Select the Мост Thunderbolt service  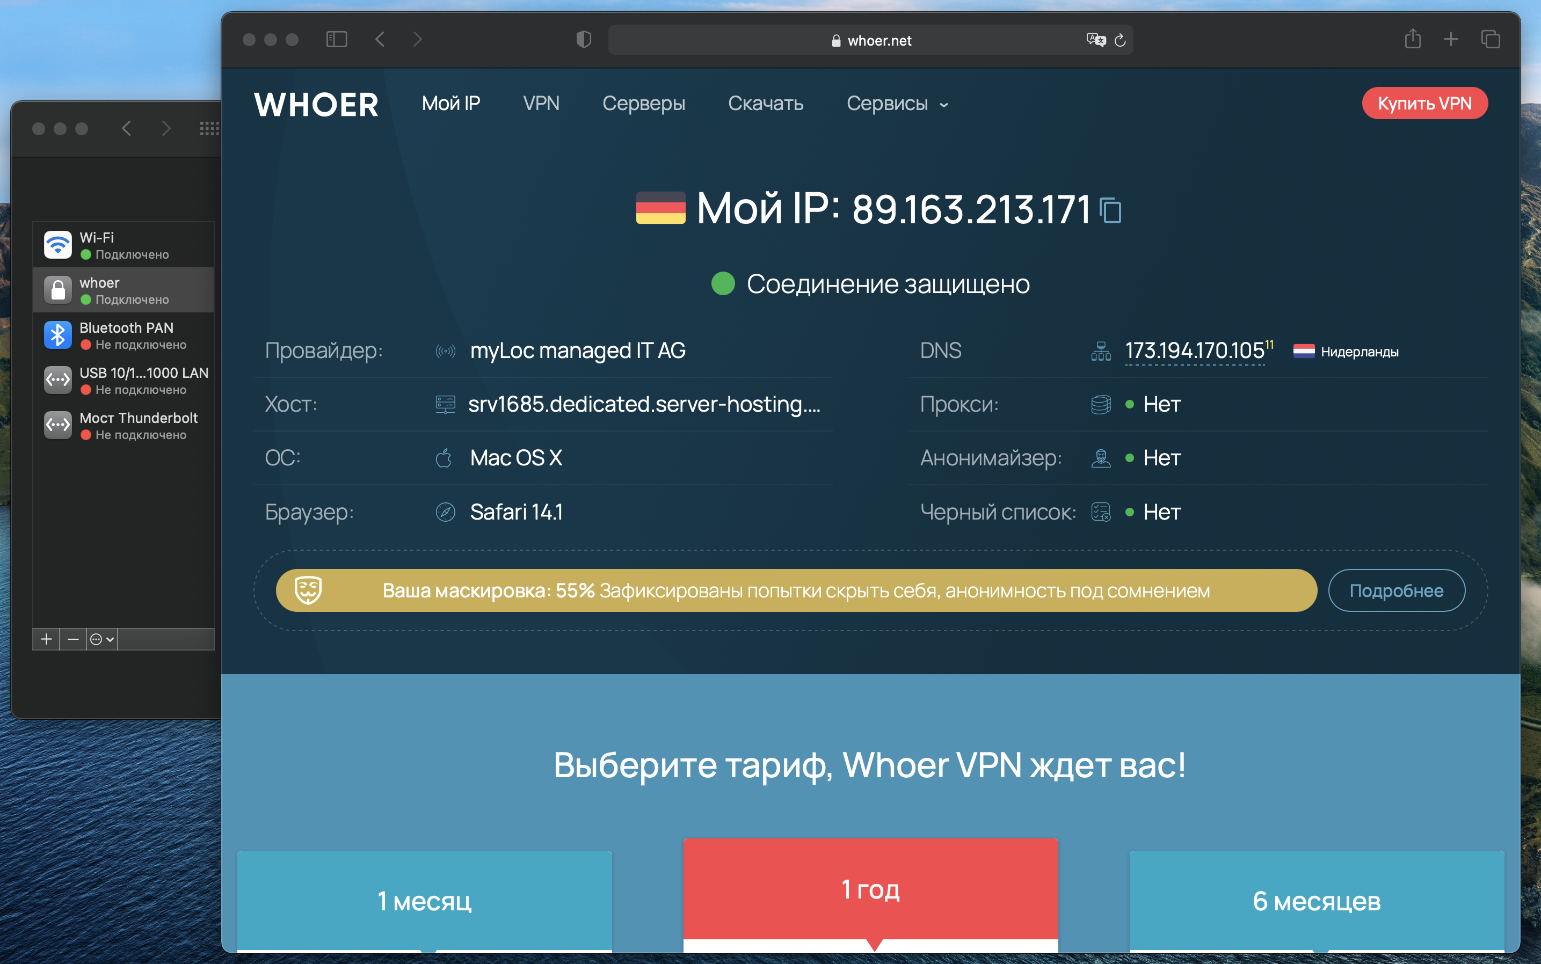pyautogui.click(x=123, y=425)
